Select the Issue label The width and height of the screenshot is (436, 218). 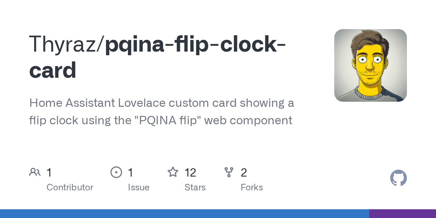coord(138,187)
